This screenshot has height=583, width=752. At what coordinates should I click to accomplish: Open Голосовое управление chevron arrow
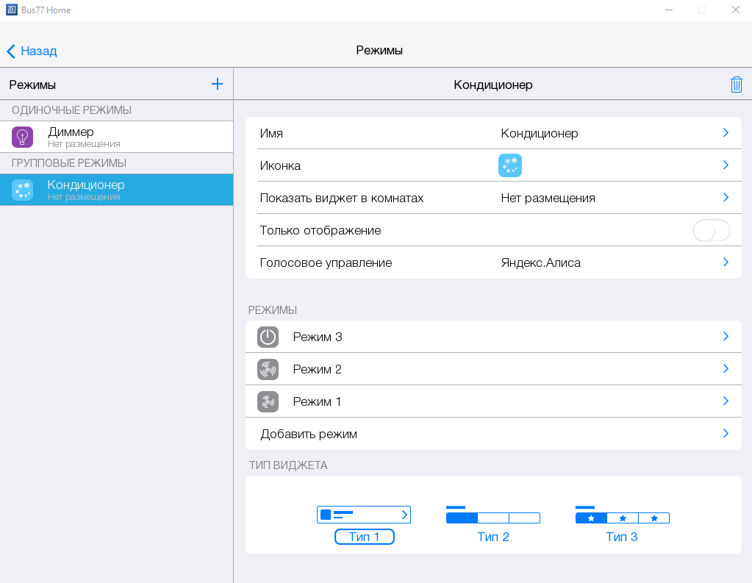pos(726,262)
